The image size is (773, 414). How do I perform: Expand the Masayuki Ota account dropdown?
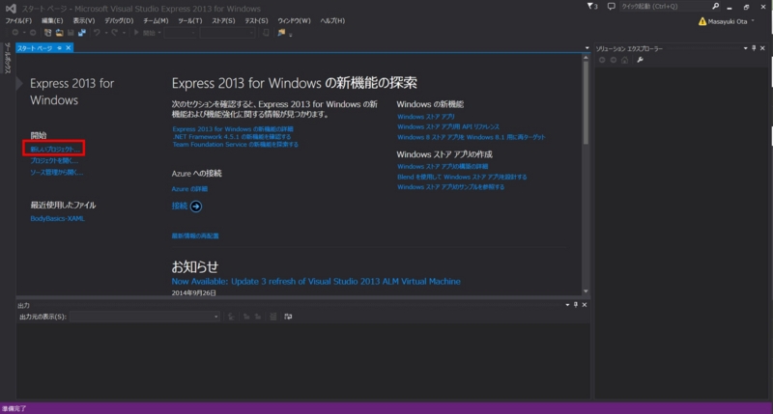[x=753, y=21]
